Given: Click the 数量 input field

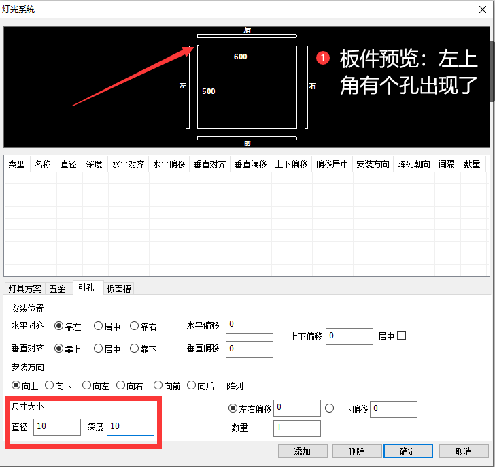Looking at the screenshot, I should pyautogui.click(x=297, y=428).
